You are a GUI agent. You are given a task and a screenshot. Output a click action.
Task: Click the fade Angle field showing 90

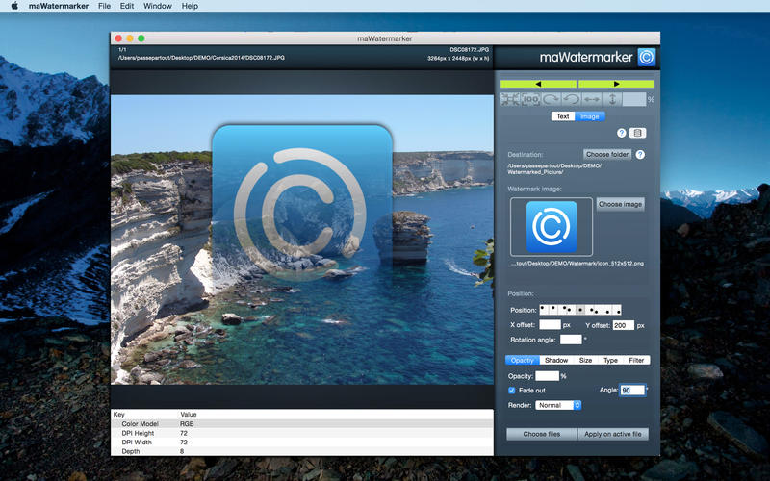632,391
